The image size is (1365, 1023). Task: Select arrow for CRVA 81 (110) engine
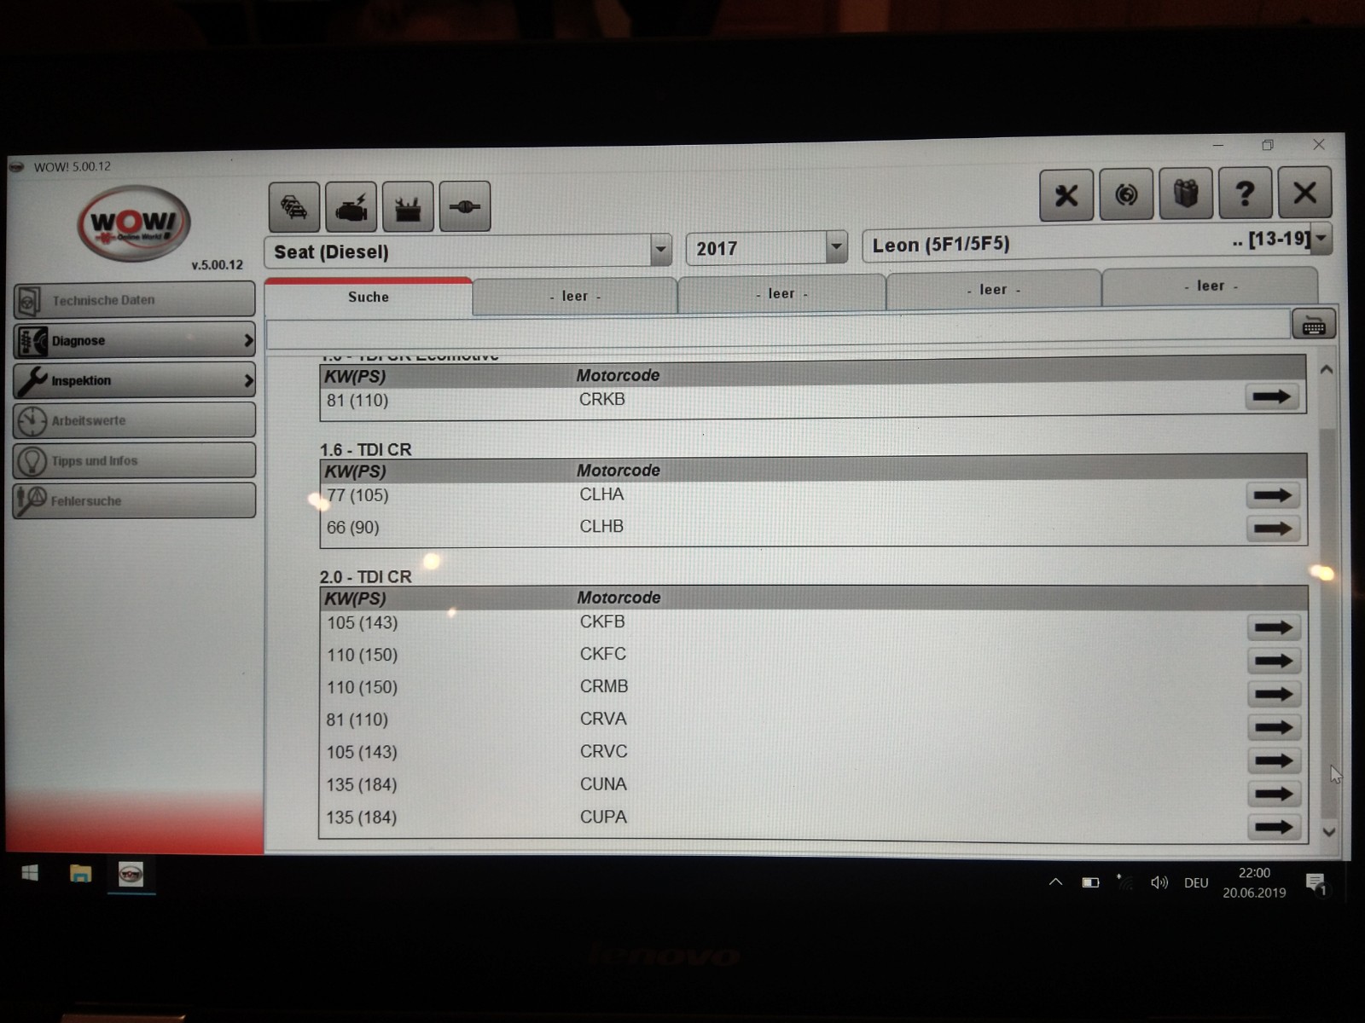click(1274, 727)
